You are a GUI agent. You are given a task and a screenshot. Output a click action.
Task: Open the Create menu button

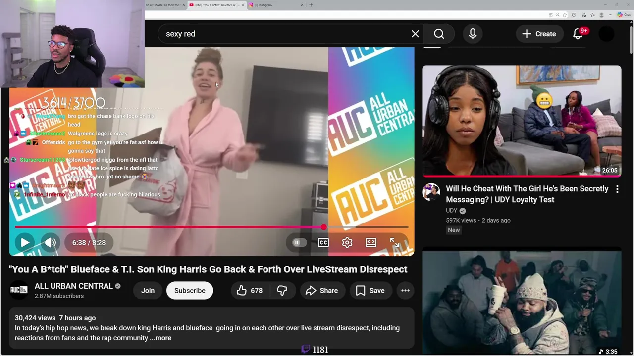pyautogui.click(x=539, y=34)
